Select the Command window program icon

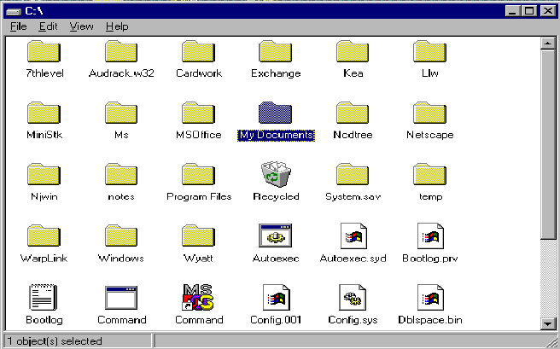[121, 298]
